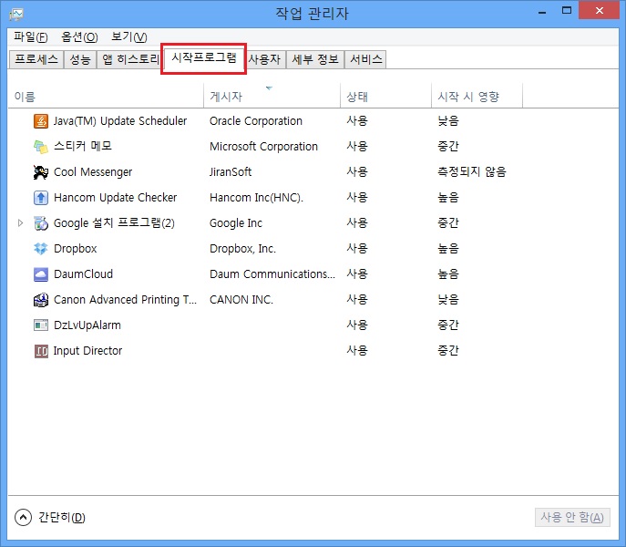This screenshot has width=626, height=547.
Task: Click publisher Microsoft Corporation
Action: pos(263,146)
